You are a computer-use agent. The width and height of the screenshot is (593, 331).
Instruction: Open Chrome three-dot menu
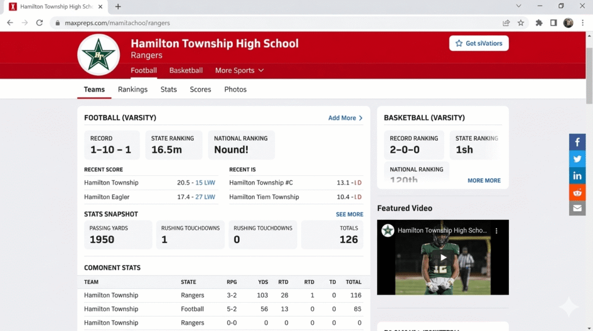pyautogui.click(x=583, y=23)
